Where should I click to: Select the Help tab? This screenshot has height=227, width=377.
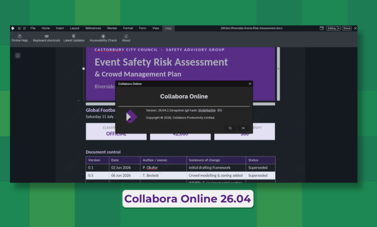click(x=168, y=28)
